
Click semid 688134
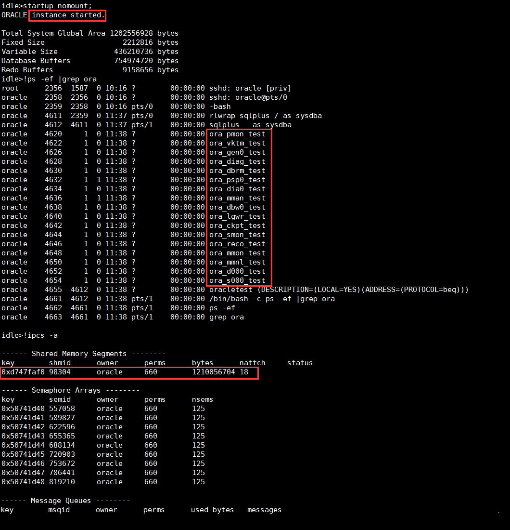click(x=62, y=445)
